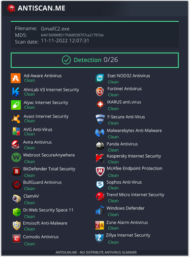Click the Eset NOD32 Antivirus label
Image resolution: width=190 pixels, height=257 pixels.
click(x=128, y=76)
